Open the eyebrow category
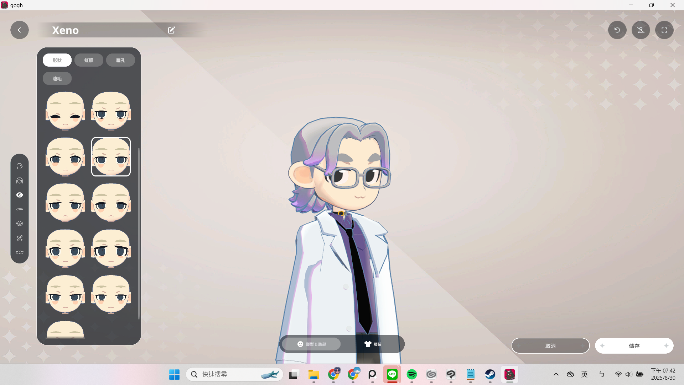 pos(20,209)
